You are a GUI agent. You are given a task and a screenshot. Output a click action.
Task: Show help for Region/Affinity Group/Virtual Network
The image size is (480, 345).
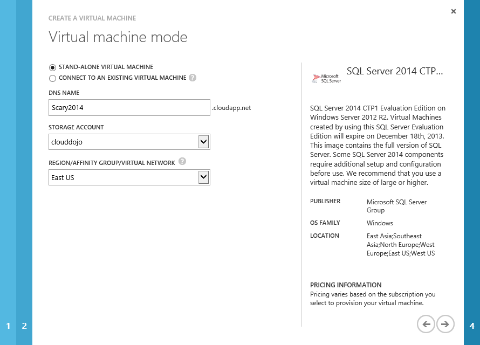[x=182, y=161]
